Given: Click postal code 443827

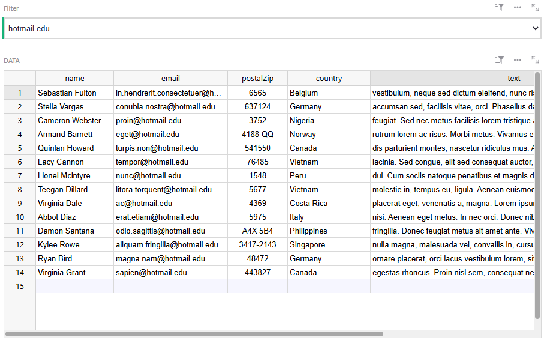Looking at the screenshot, I should (x=257, y=273).
